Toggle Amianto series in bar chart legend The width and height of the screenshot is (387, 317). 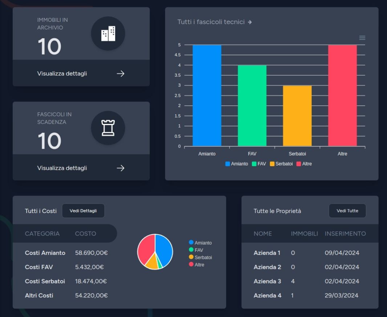click(237, 164)
